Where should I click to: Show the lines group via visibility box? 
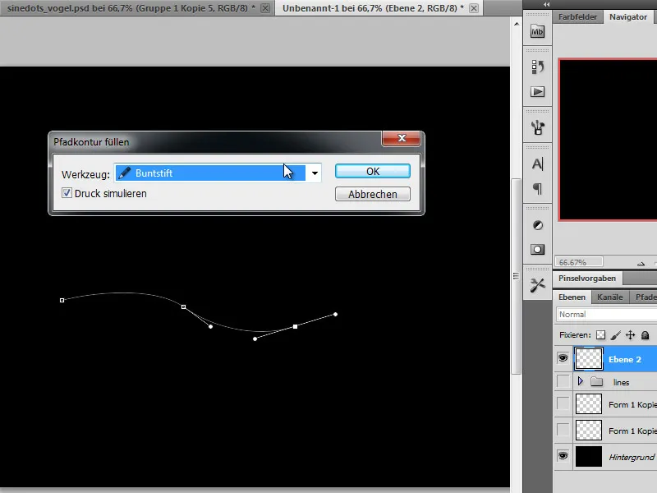563,381
